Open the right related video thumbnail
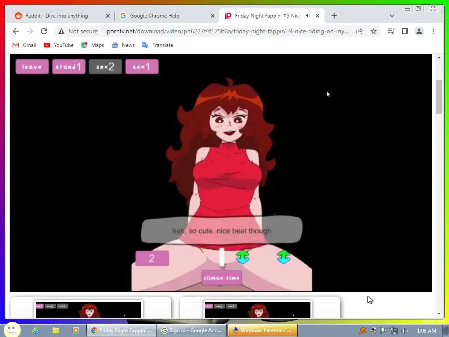Viewport: 449px width, 337px height. coord(258,309)
